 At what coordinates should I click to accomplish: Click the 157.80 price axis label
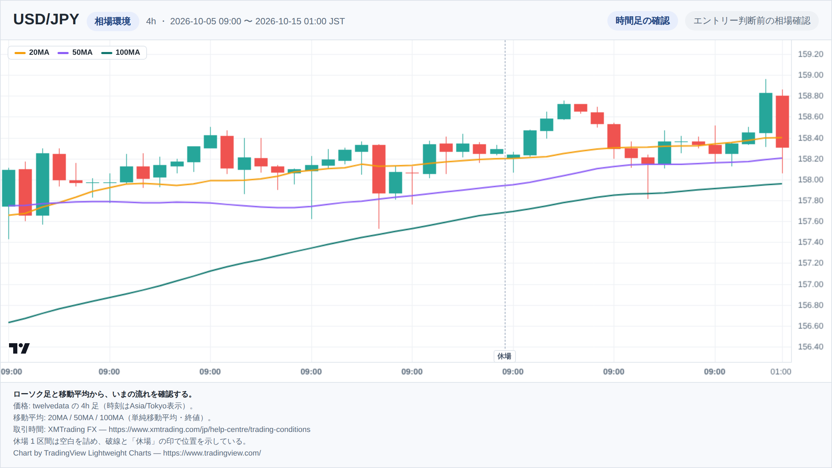(x=811, y=200)
